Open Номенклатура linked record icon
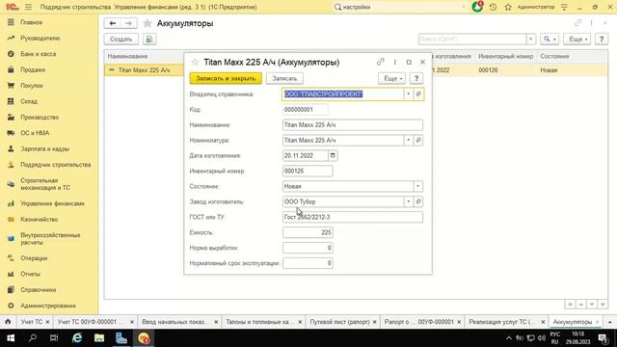This screenshot has height=347, width=617. (x=418, y=140)
